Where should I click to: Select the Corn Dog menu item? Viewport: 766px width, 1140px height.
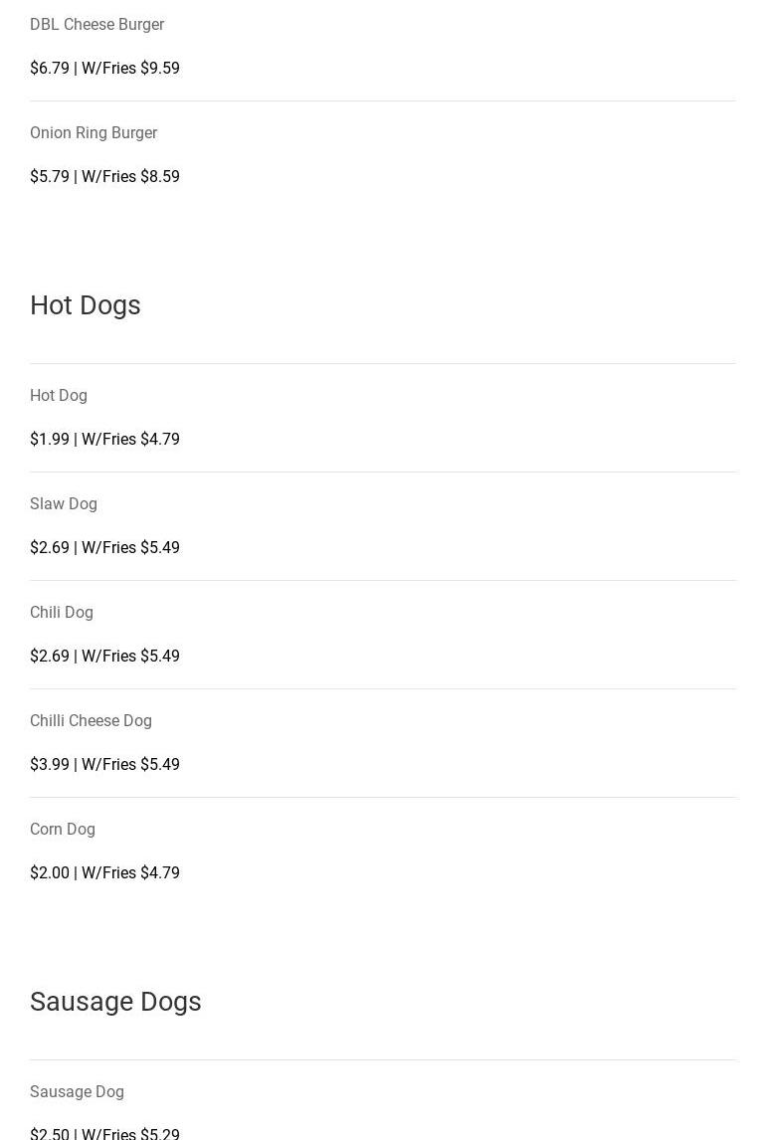point(63,829)
